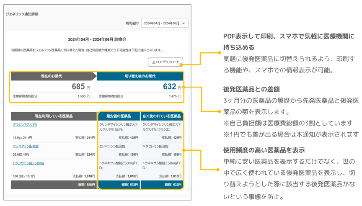Click the 1,475 円 insurer share value
This screenshot has width=362, height=206.
coord(175,96)
